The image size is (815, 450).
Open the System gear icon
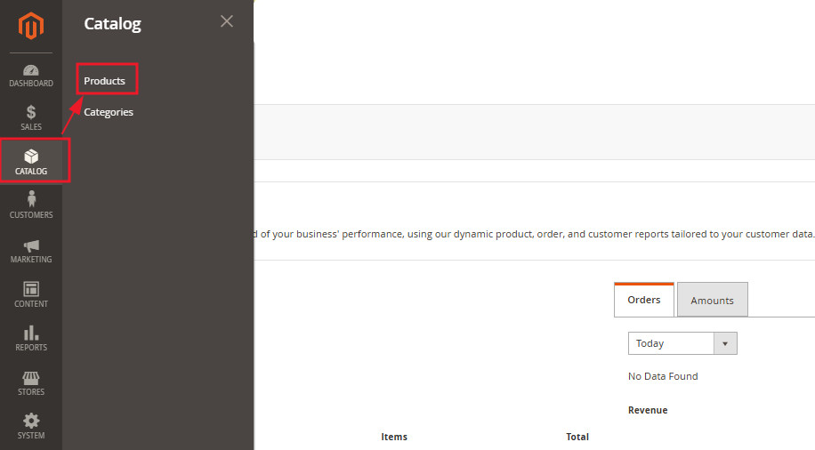click(x=31, y=421)
